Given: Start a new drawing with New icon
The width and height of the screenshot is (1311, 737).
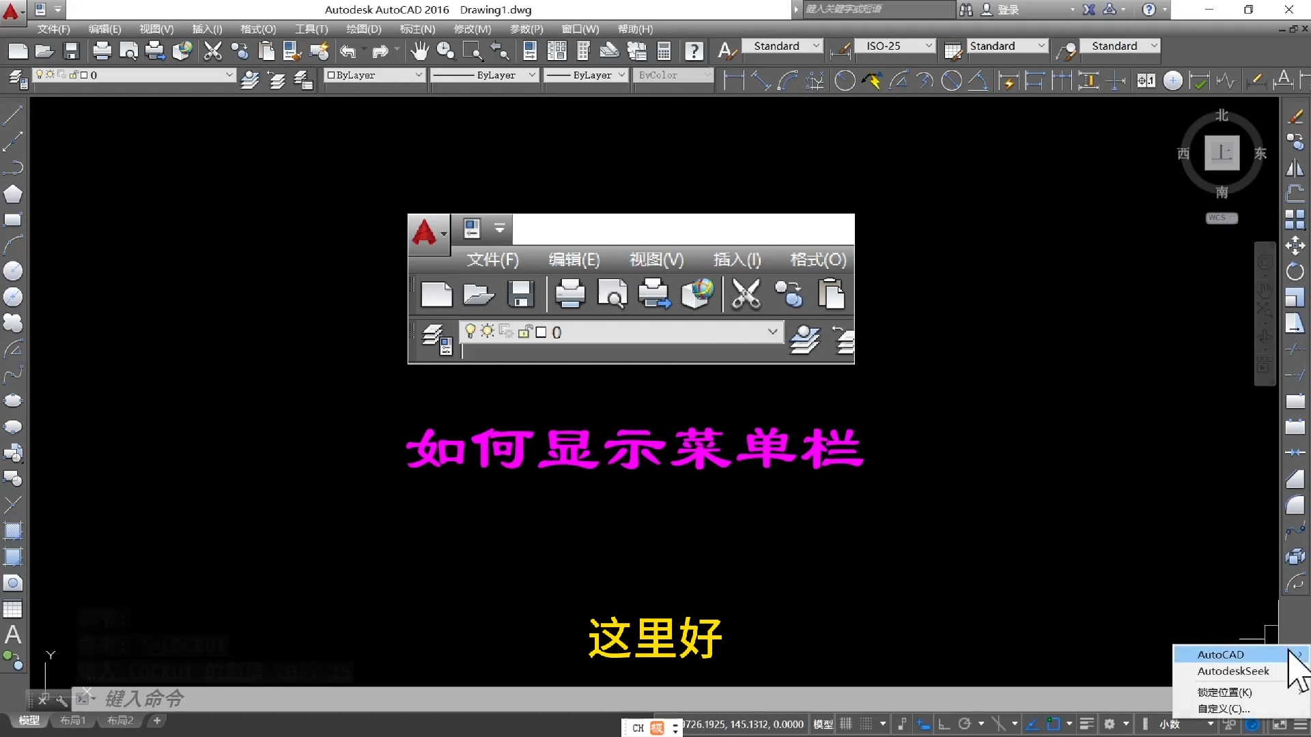Looking at the screenshot, I should (x=17, y=50).
